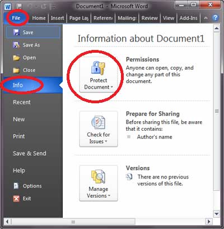
Task: Expand the Protect Document dropdown
Action: pyautogui.click(x=99, y=75)
